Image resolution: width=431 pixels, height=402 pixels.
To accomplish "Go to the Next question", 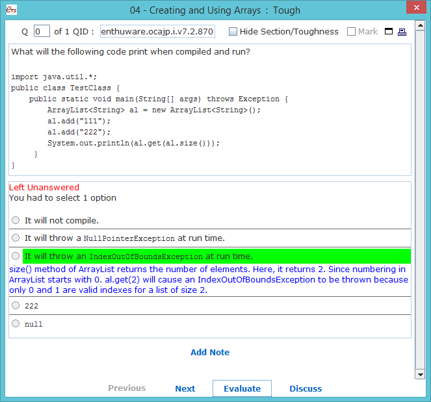I will coord(185,388).
